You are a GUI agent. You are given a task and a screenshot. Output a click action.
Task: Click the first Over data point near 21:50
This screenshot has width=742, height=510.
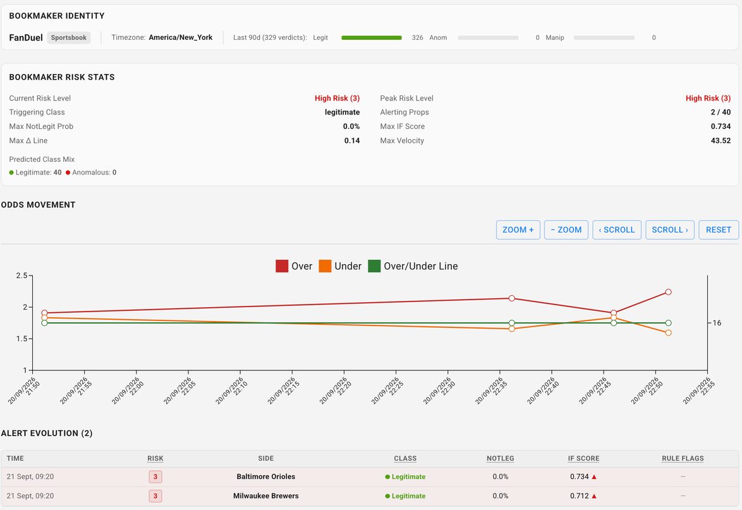click(x=44, y=313)
